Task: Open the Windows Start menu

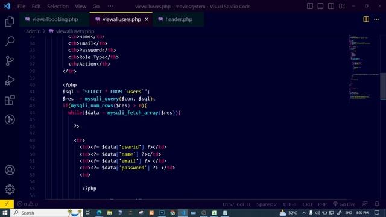Action: (x=5, y=213)
